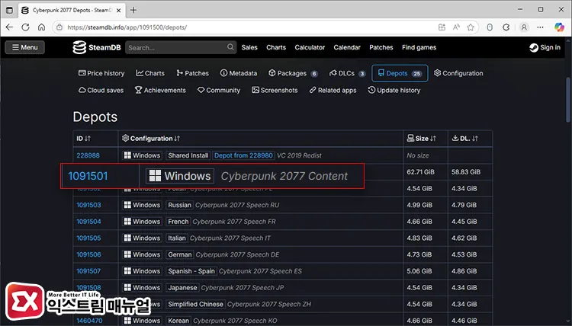The image size is (572, 326).
Task: Open depot 1091504 link
Action: point(88,222)
